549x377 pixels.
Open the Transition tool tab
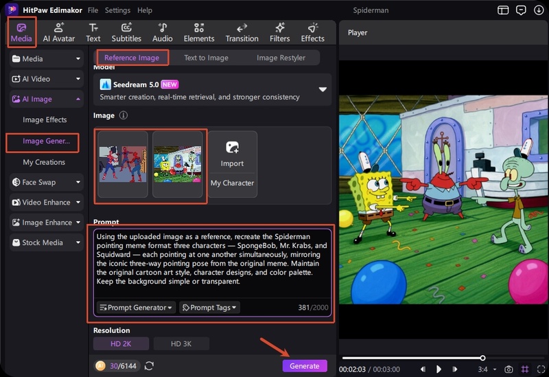(242, 32)
